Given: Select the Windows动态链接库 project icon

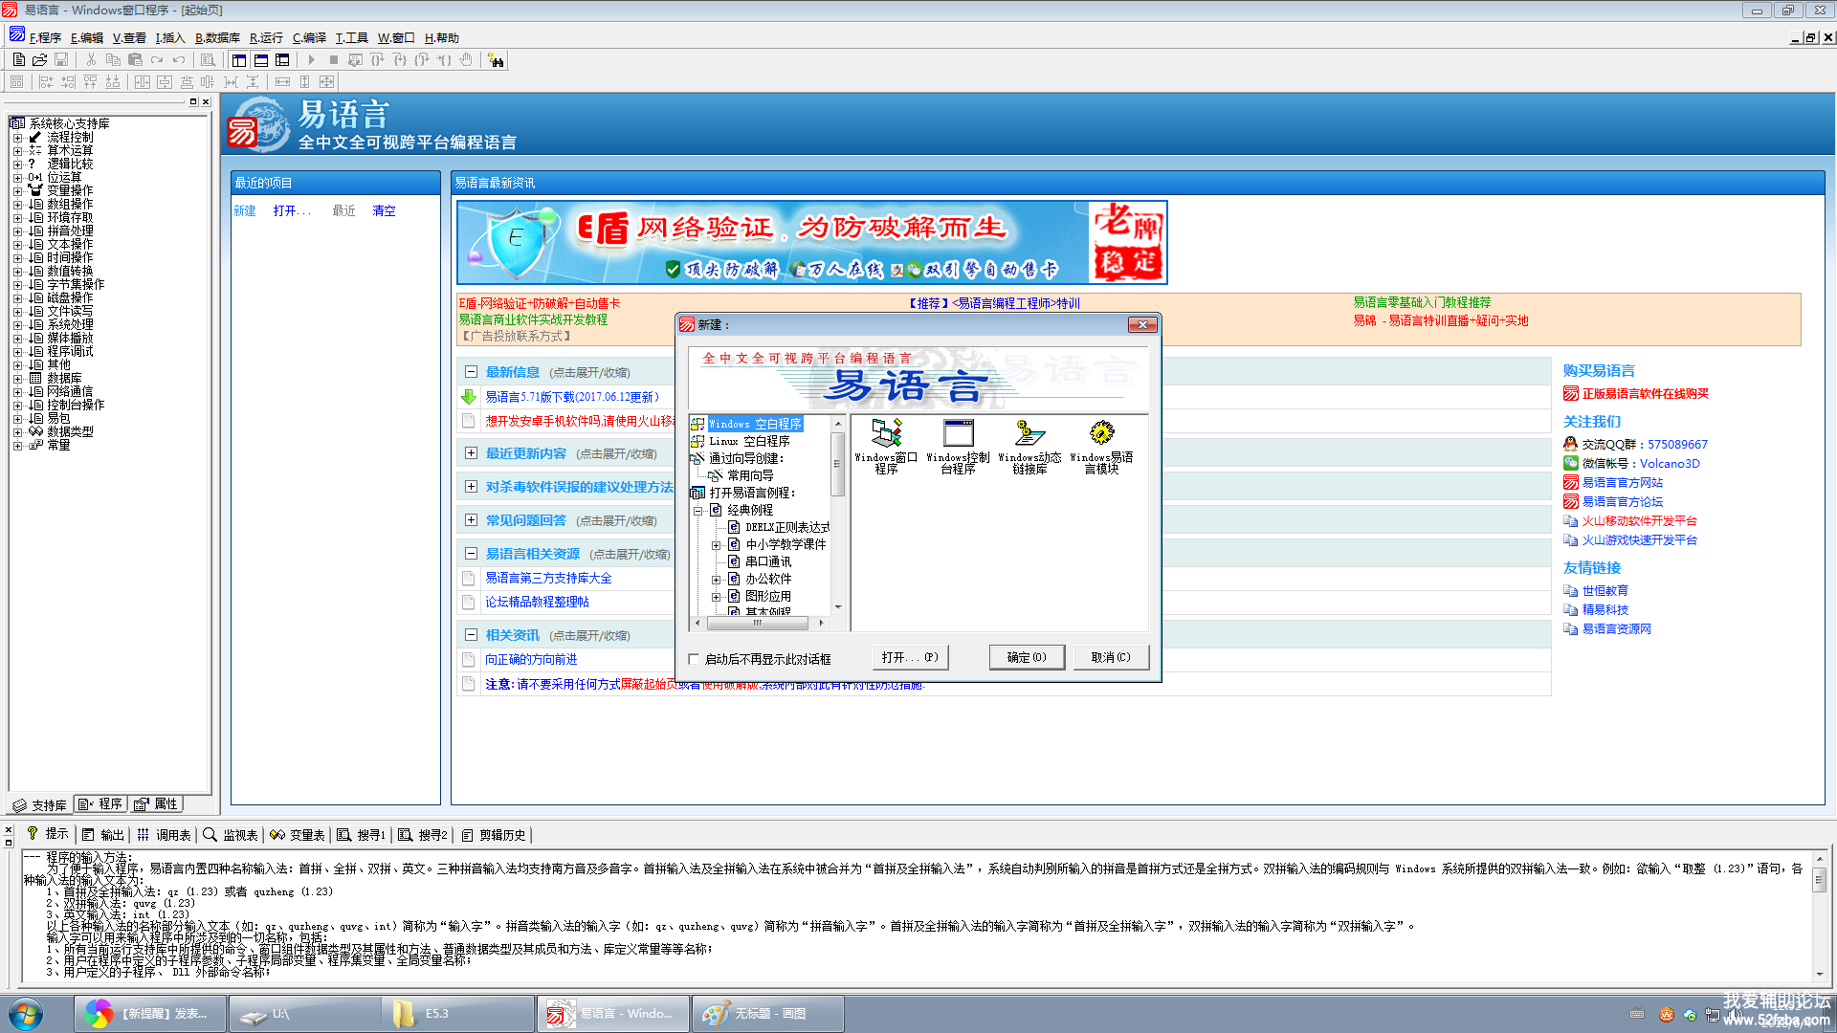Looking at the screenshot, I should click(1029, 447).
